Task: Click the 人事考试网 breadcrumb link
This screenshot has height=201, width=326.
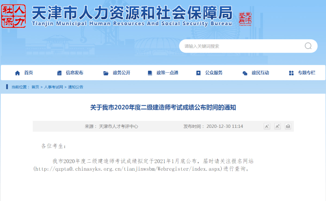Action: [x=53, y=87]
